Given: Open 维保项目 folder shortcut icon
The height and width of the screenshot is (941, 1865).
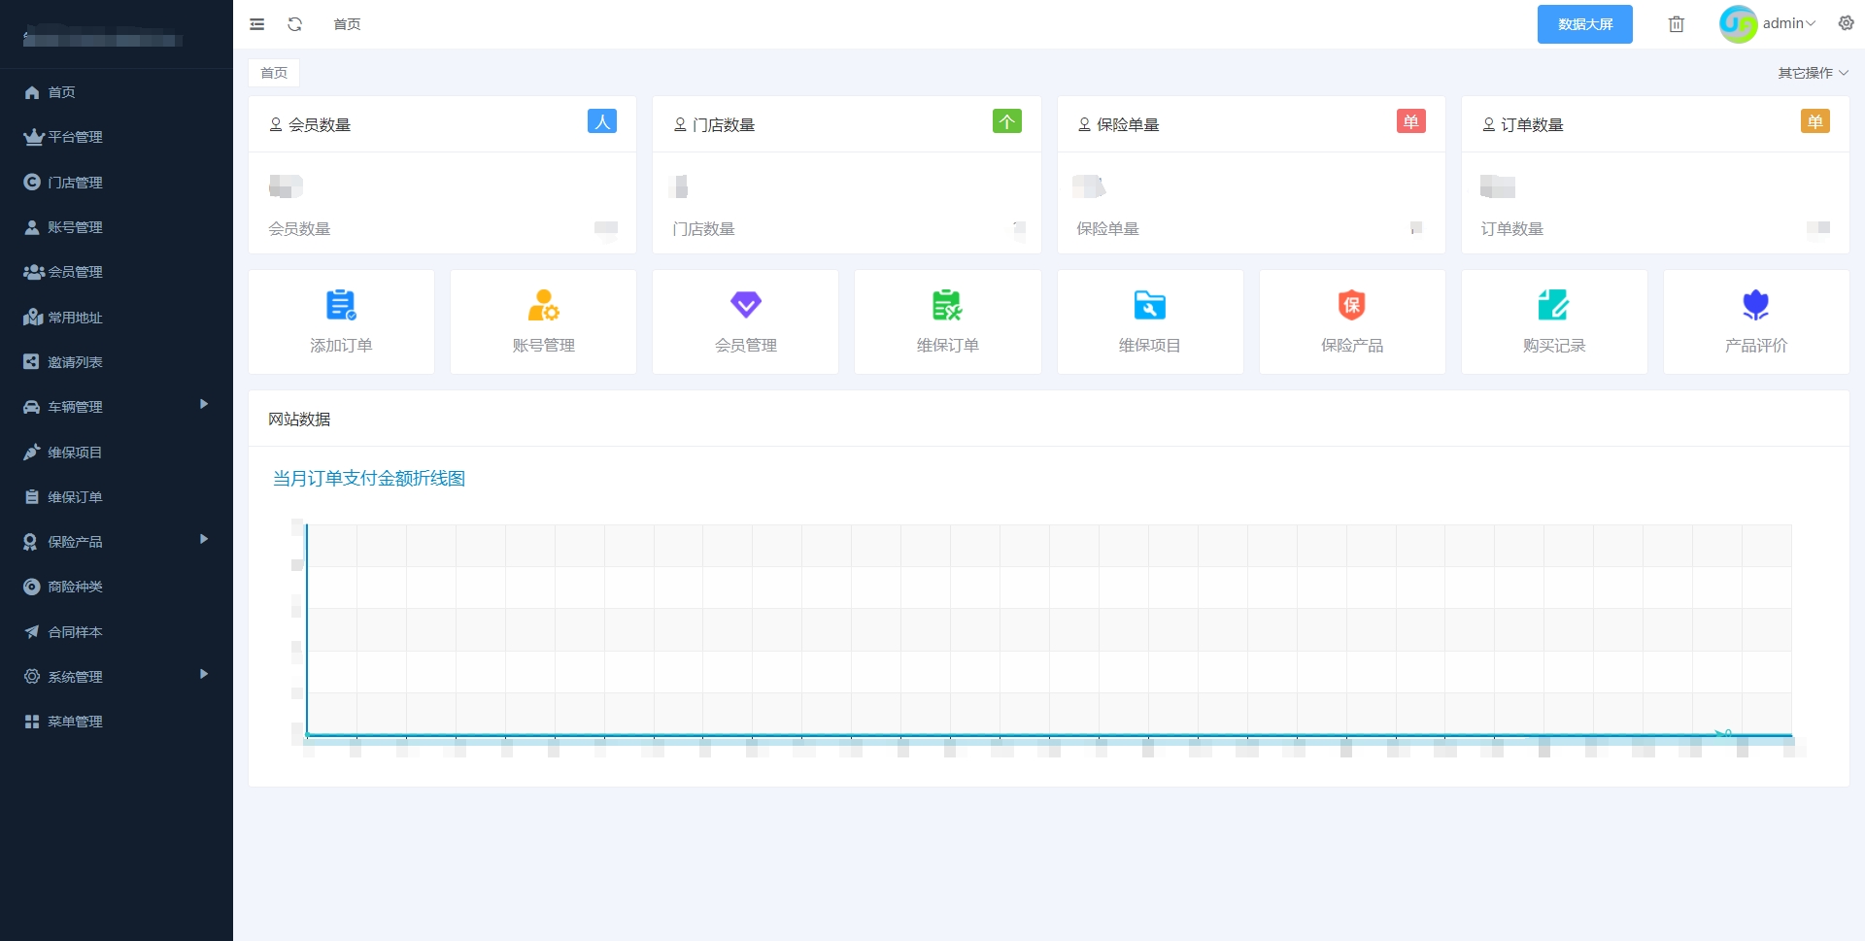Looking at the screenshot, I should tap(1150, 305).
